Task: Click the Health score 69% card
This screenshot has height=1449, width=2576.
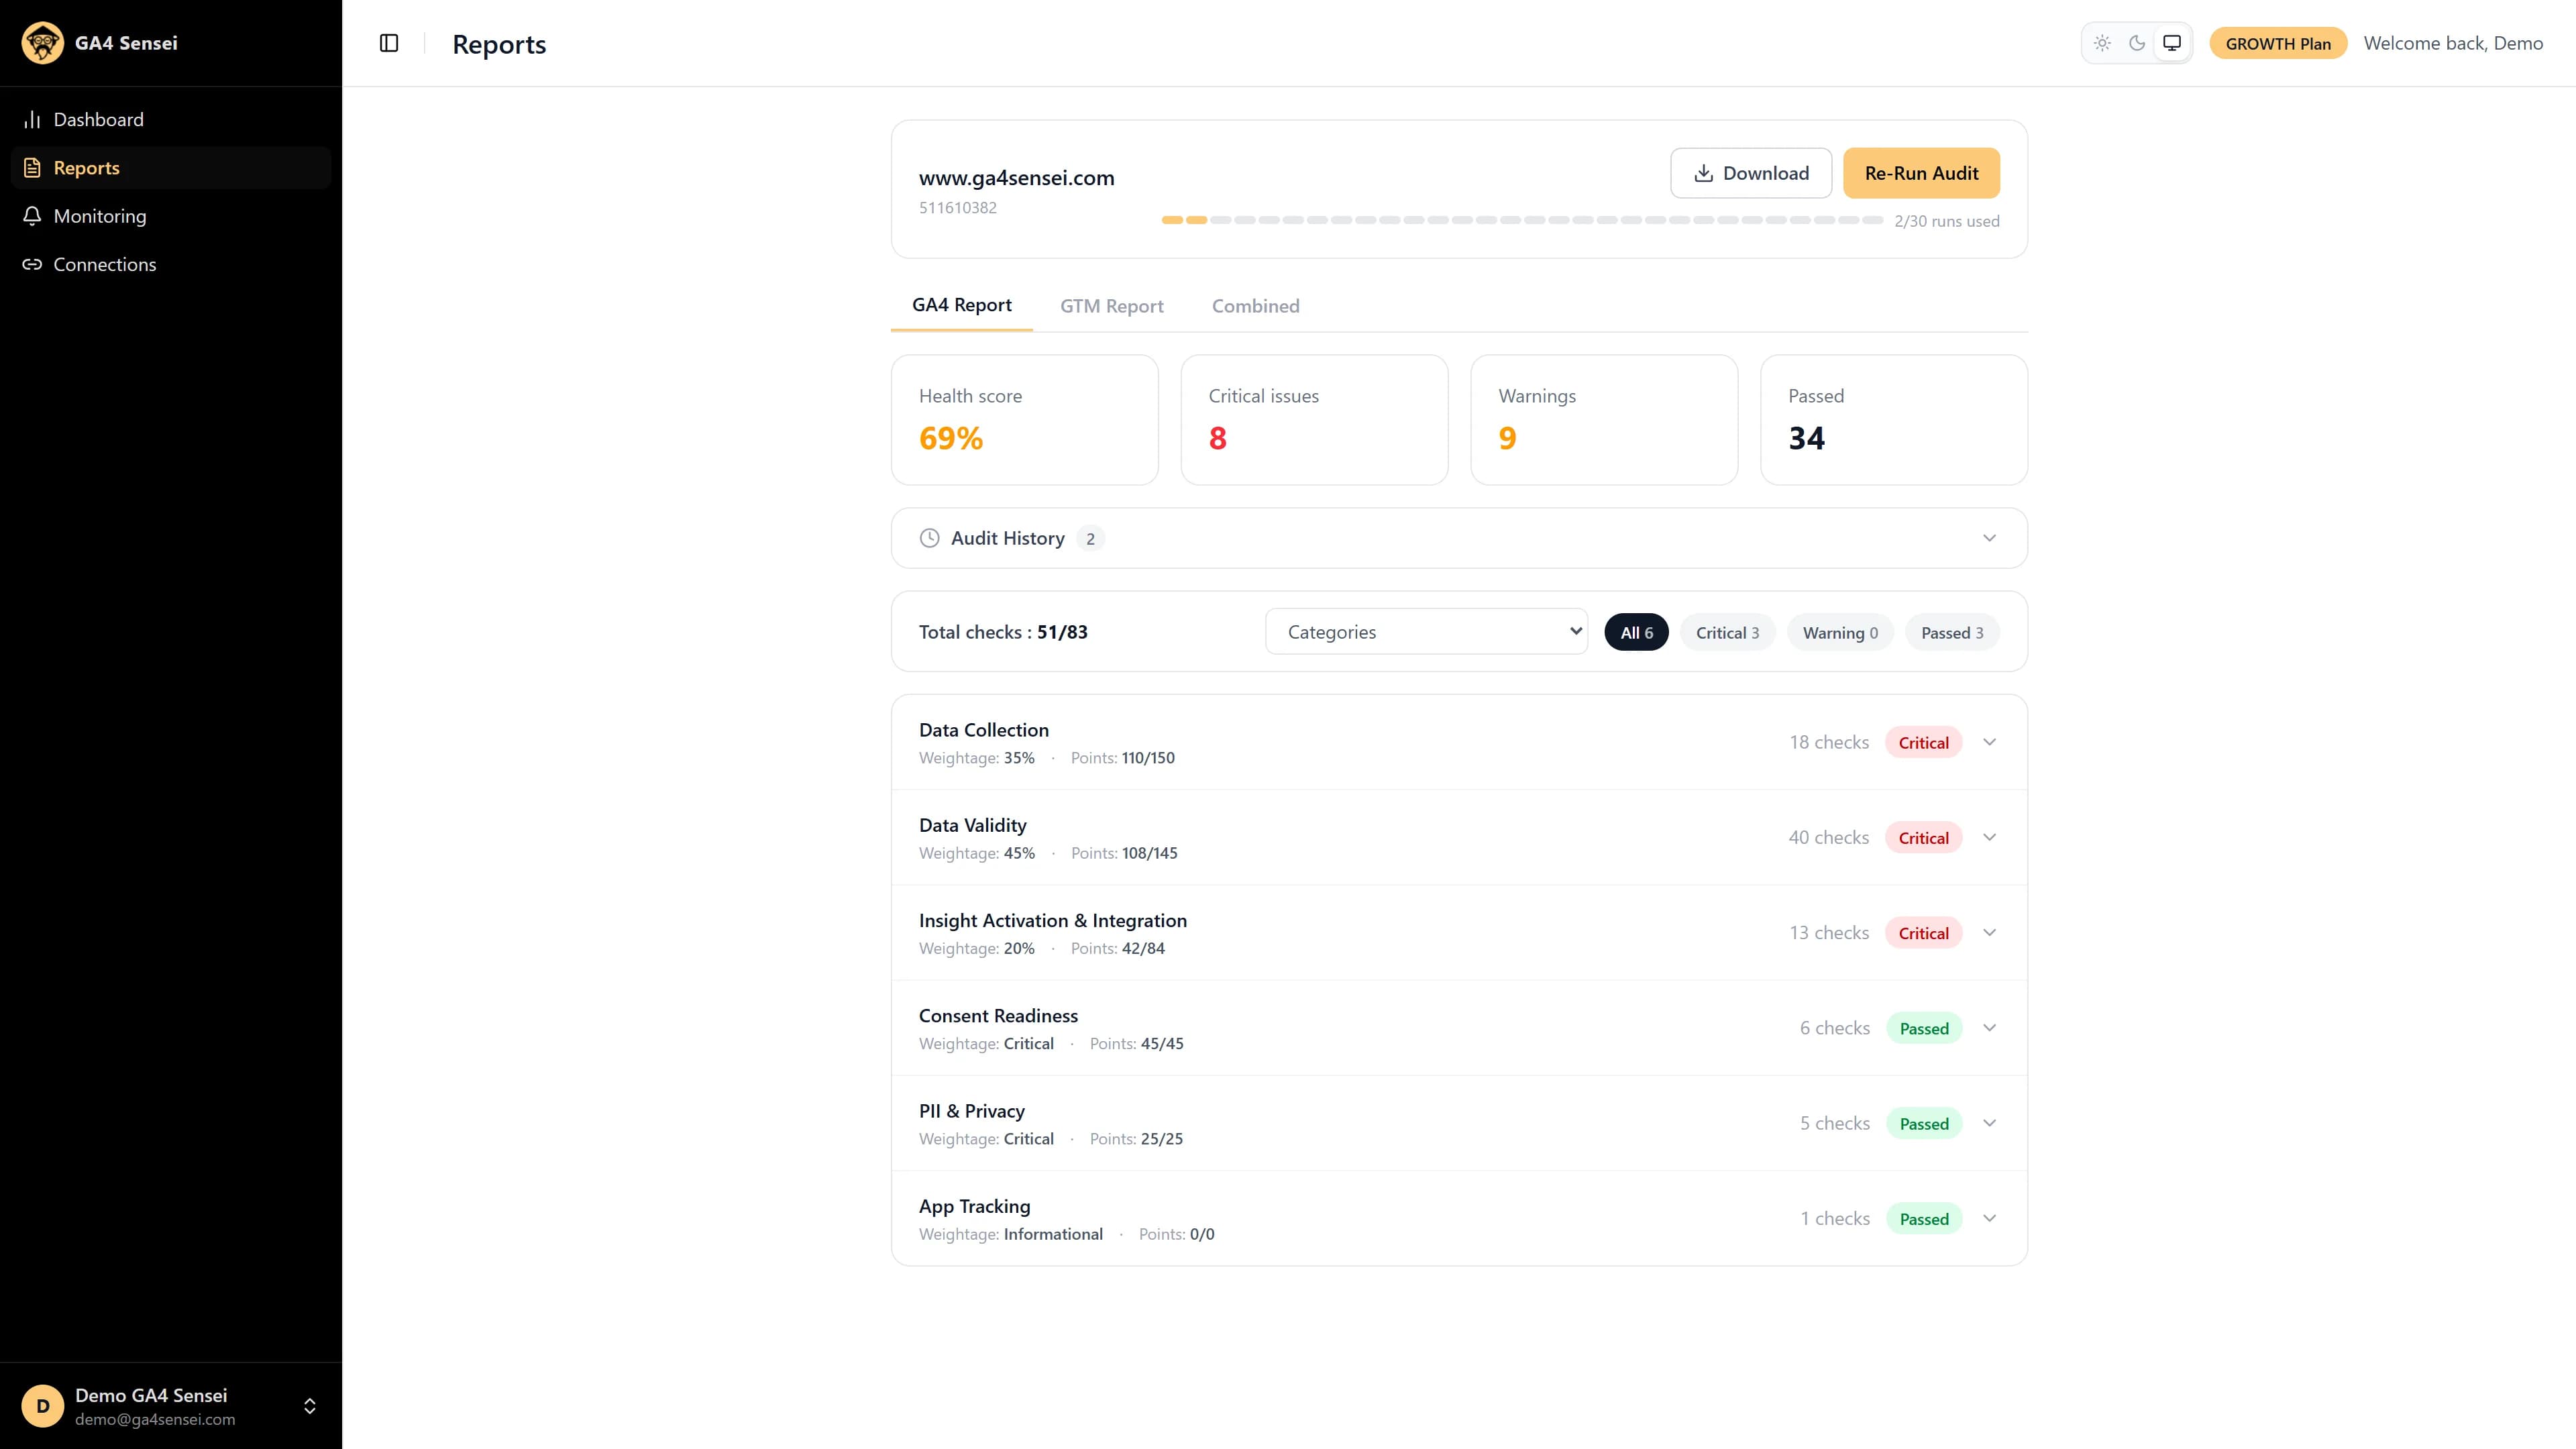Action: (x=1024, y=420)
